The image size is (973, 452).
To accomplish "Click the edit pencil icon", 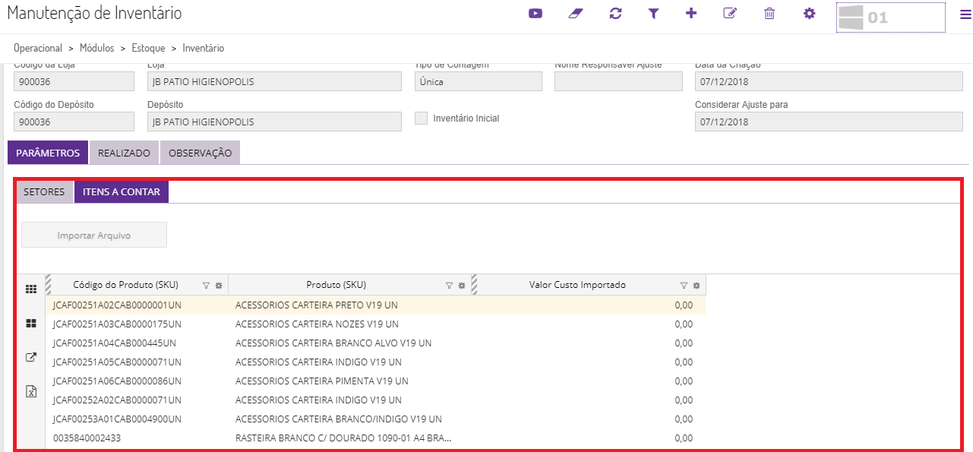I will [730, 14].
